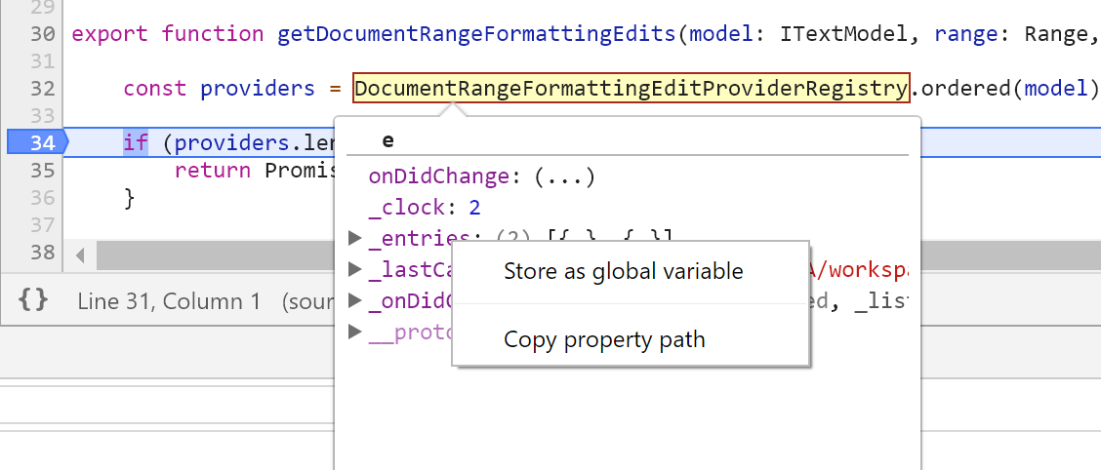Expand the _lastCandidate property arrow
1101x470 pixels.
coord(355,269)
